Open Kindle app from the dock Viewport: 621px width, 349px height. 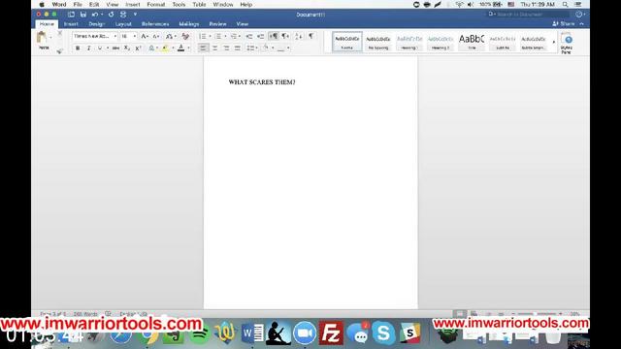coord(278,333)
